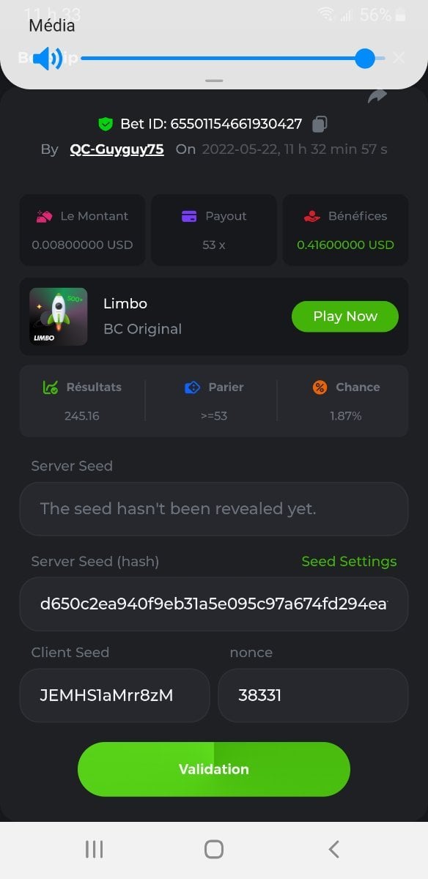
Task: Tap the nonce field showing 38331
Action: click(x=313, y=695)
